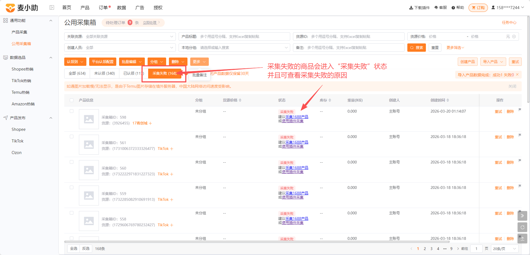Open the 关联货源 dropdown
The image size is (530, 255).
tap(120, 37)
